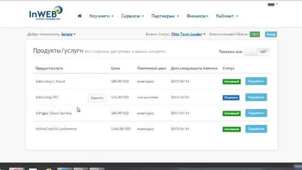
Task: Click the Активный badge for InHosting C-Panel
Action: click(x=232, y=82)
